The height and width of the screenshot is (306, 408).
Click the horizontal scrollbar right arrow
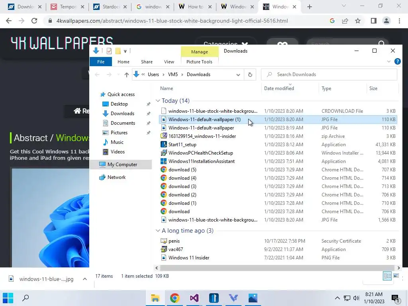pyautogui.click(x=398, y=268)
